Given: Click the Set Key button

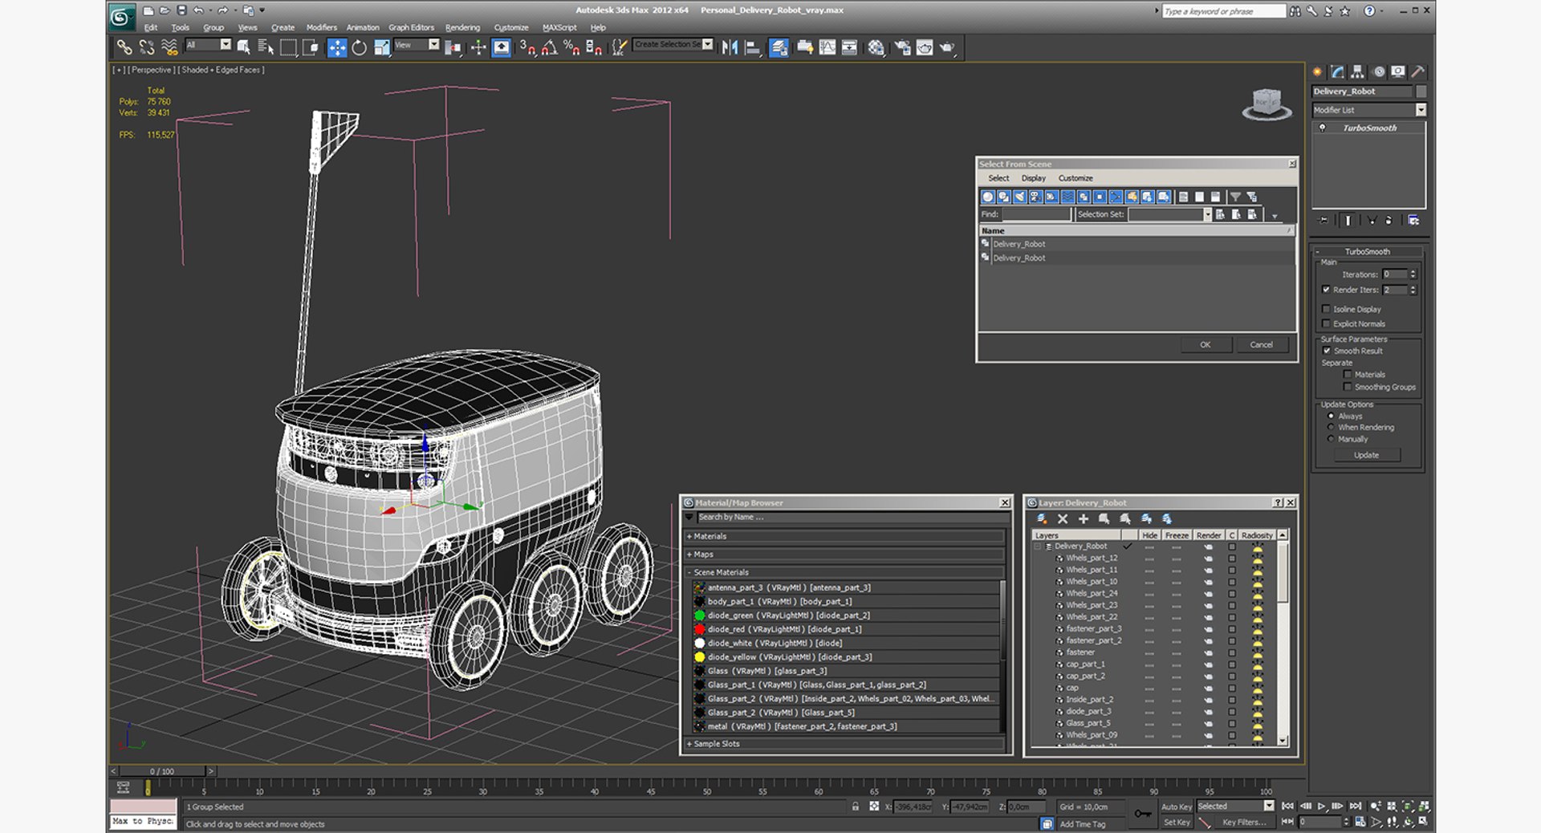Looking at the screenshot, I should (1177, 823).
